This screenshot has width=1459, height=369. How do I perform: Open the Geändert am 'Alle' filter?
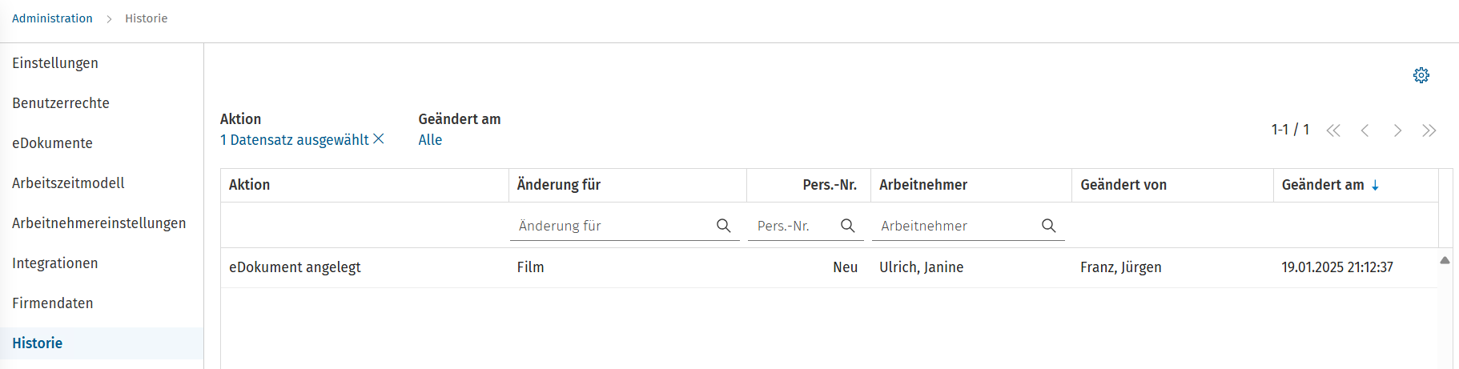click(430, 140)
